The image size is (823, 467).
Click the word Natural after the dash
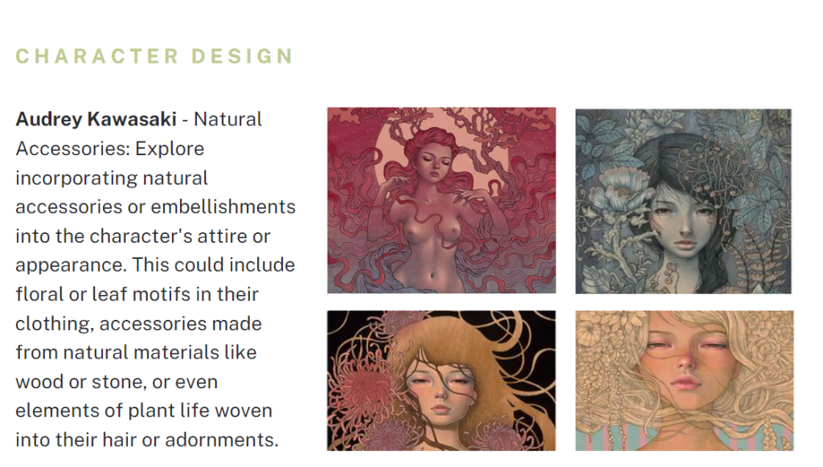pos(227,119)
